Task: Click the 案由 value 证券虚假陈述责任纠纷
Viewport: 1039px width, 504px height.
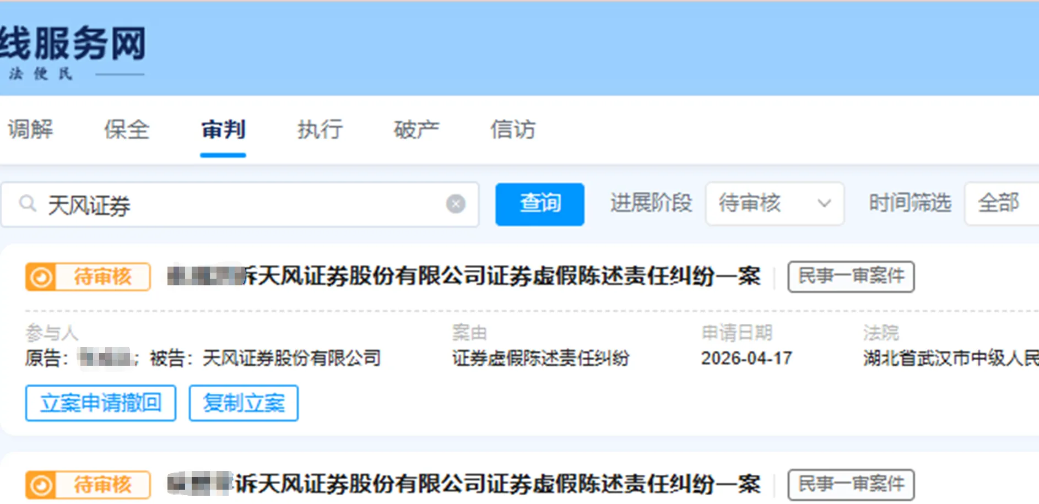Action: click(x=540, y=359)
